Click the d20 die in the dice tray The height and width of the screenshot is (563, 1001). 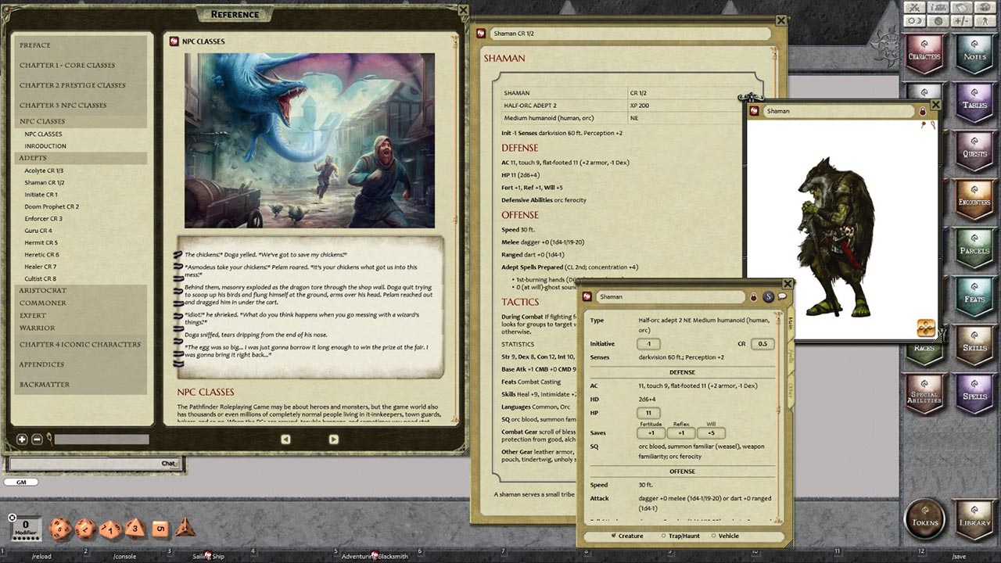[60, 529]
